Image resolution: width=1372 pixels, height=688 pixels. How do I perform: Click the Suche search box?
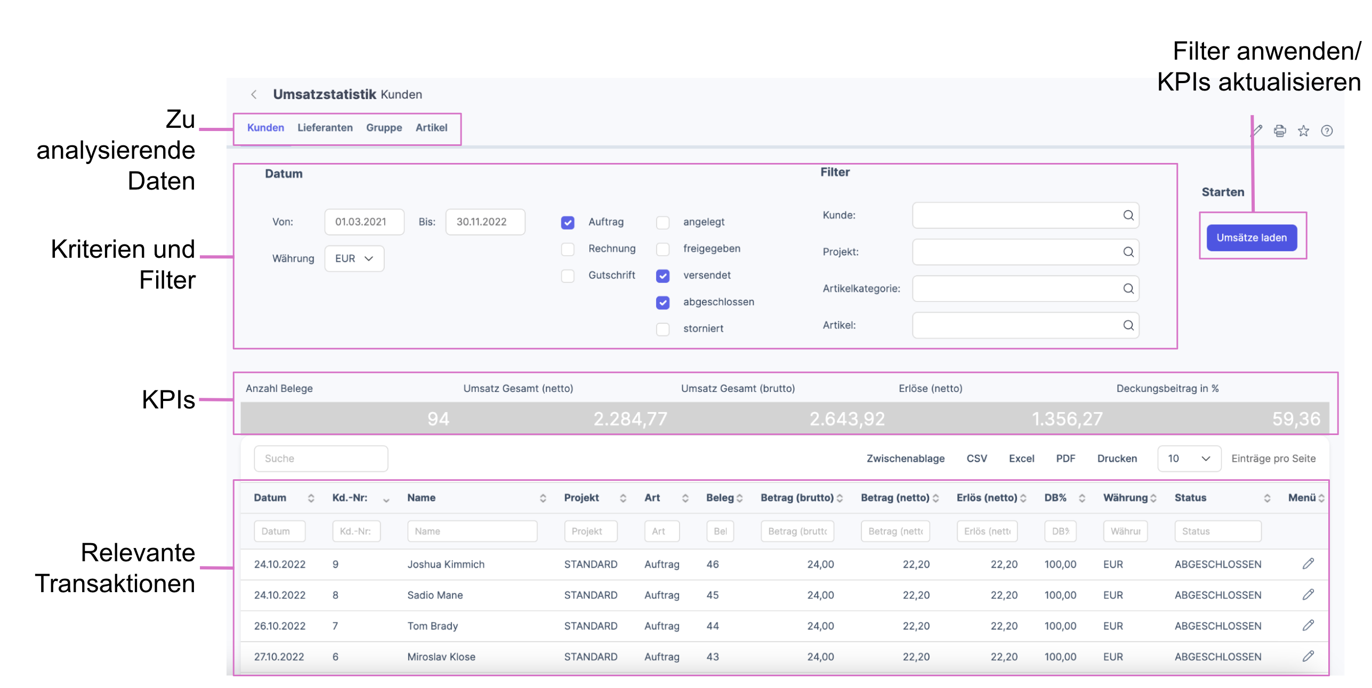coord(321,459)
